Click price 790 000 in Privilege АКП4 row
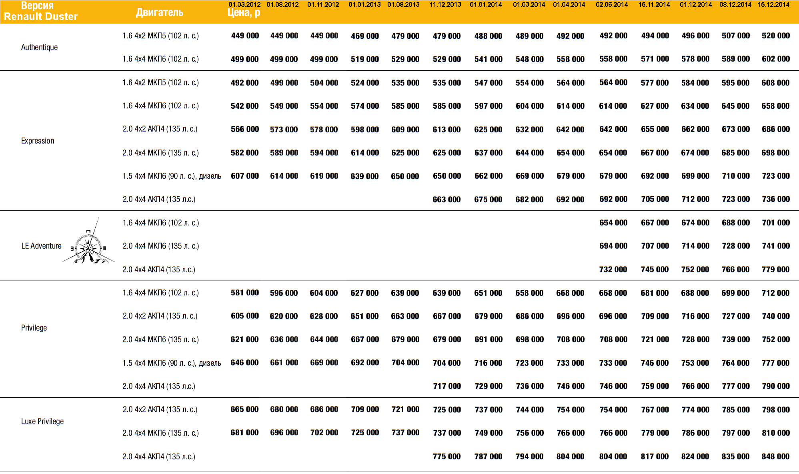Screen dimensions: 799x474 (x=776, y=386)
